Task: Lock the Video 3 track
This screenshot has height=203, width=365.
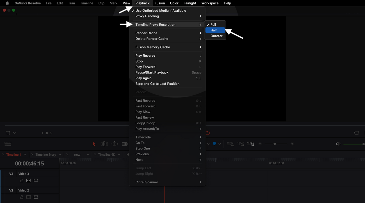Action: tap(22, 181)
